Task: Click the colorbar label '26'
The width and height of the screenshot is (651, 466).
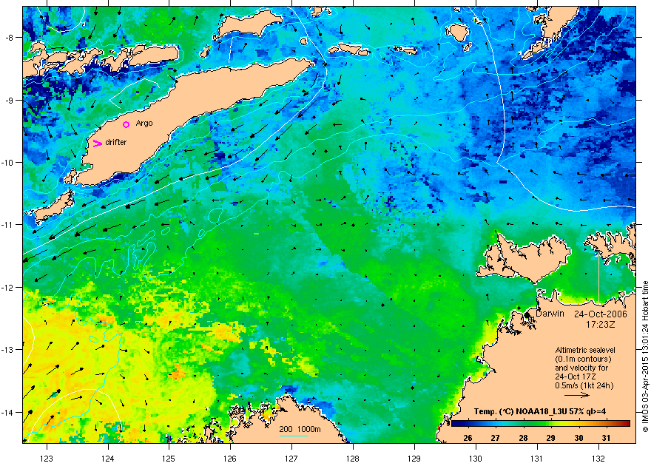Action: (468, 438)
